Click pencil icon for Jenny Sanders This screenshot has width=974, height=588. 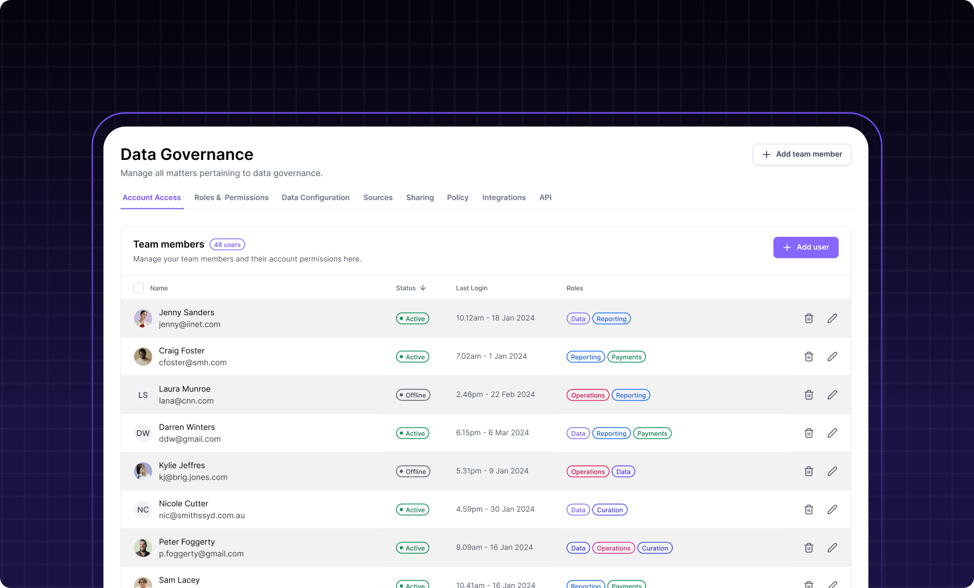832,318
